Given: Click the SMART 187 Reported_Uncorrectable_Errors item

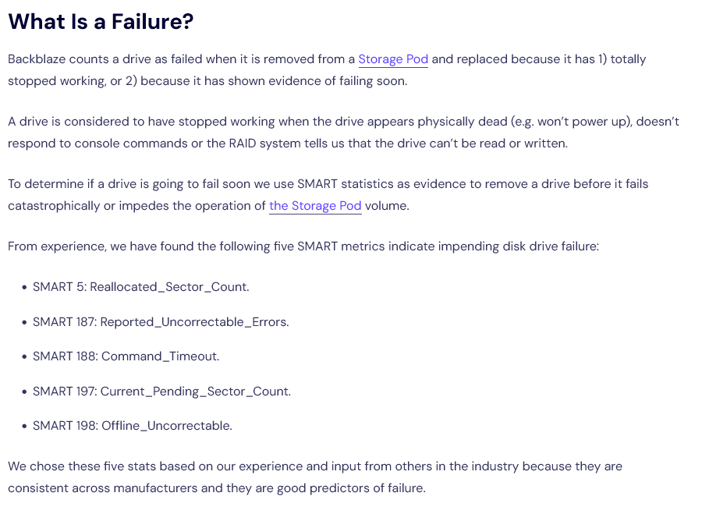Looking at the screenshot, I should (x=161, y=321).
